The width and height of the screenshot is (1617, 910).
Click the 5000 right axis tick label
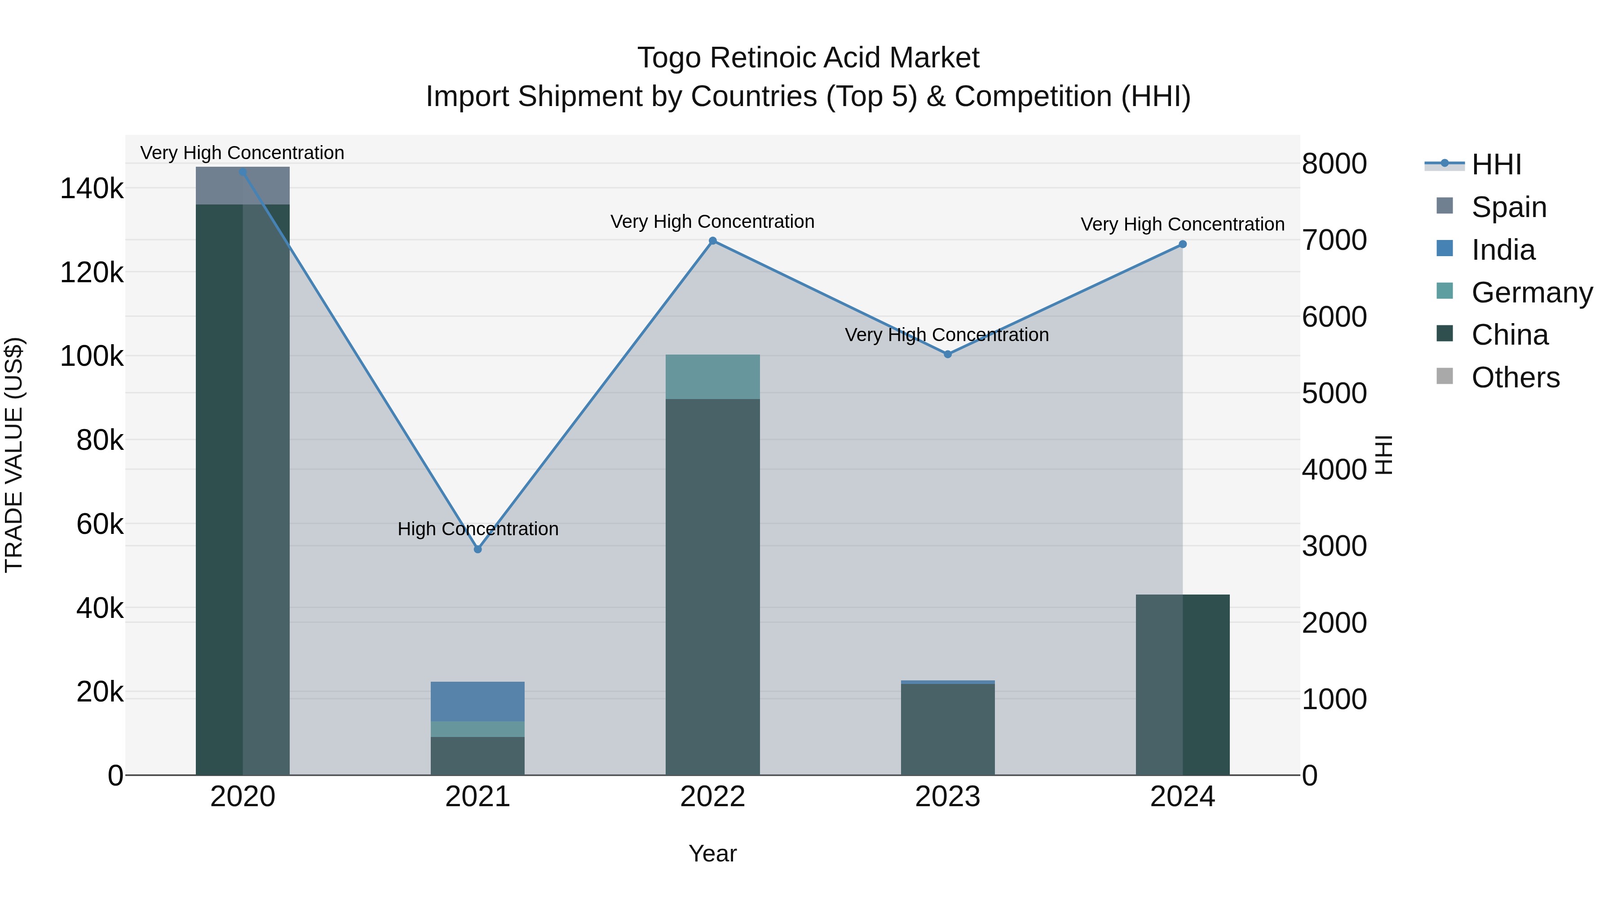click(1334, 394)
